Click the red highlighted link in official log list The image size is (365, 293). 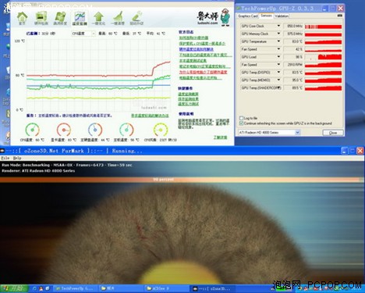pyautogui.click(x=203, y=72)
